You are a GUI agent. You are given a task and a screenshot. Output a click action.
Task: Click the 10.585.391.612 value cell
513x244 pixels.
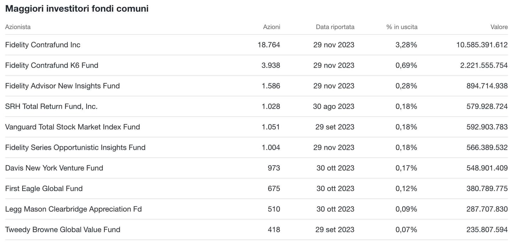482,45
